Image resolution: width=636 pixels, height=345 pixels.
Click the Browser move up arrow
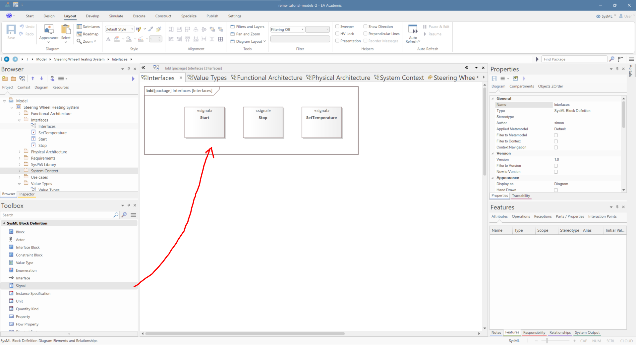point(33,79)
